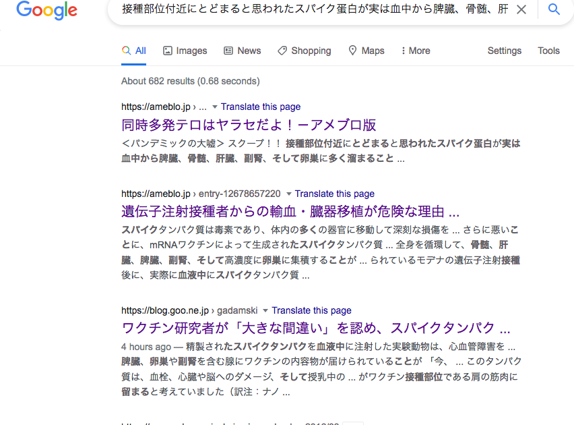Click the three-dot icon beside More
This screenshot has width=574, height=425.
tap(403, 51)
